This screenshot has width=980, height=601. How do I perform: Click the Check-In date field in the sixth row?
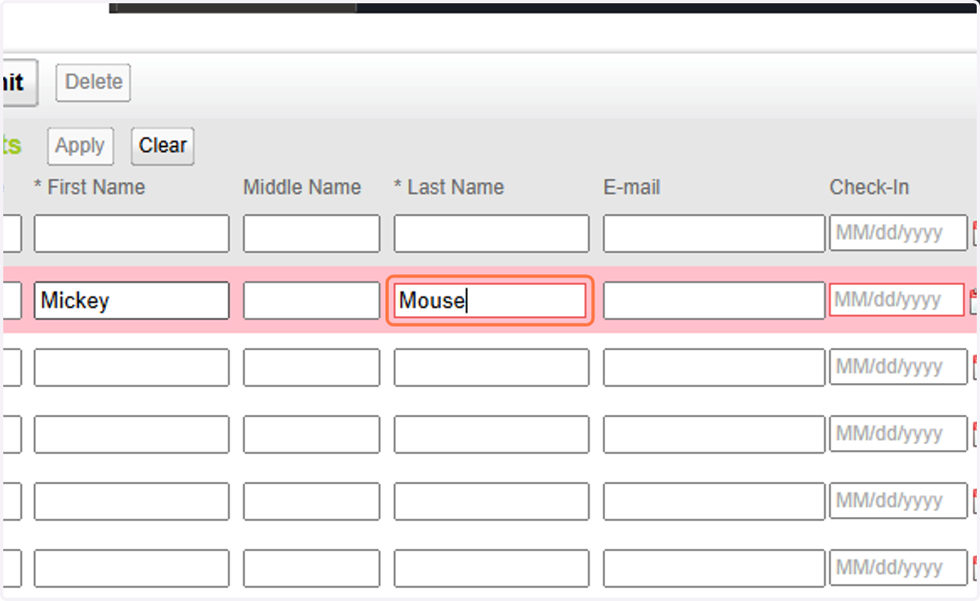pos(898,568)
